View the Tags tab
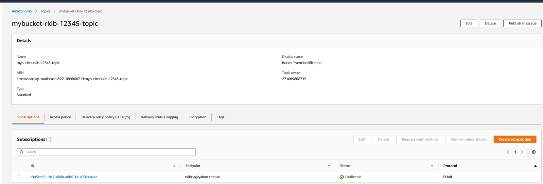Screen dimensions: 543x184 (x=220, y=117)
